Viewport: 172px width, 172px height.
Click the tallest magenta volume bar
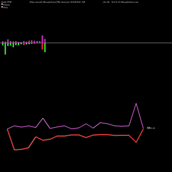click(x=42, y=39)
